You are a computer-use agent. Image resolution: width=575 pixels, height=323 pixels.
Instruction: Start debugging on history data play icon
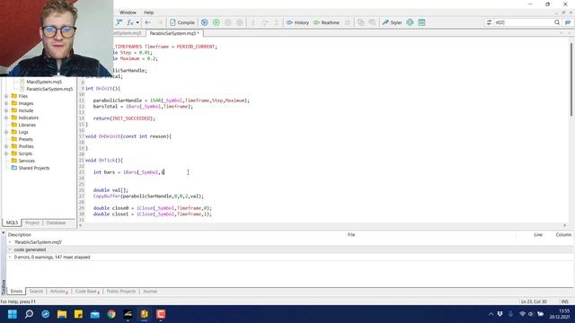(204, 22)
